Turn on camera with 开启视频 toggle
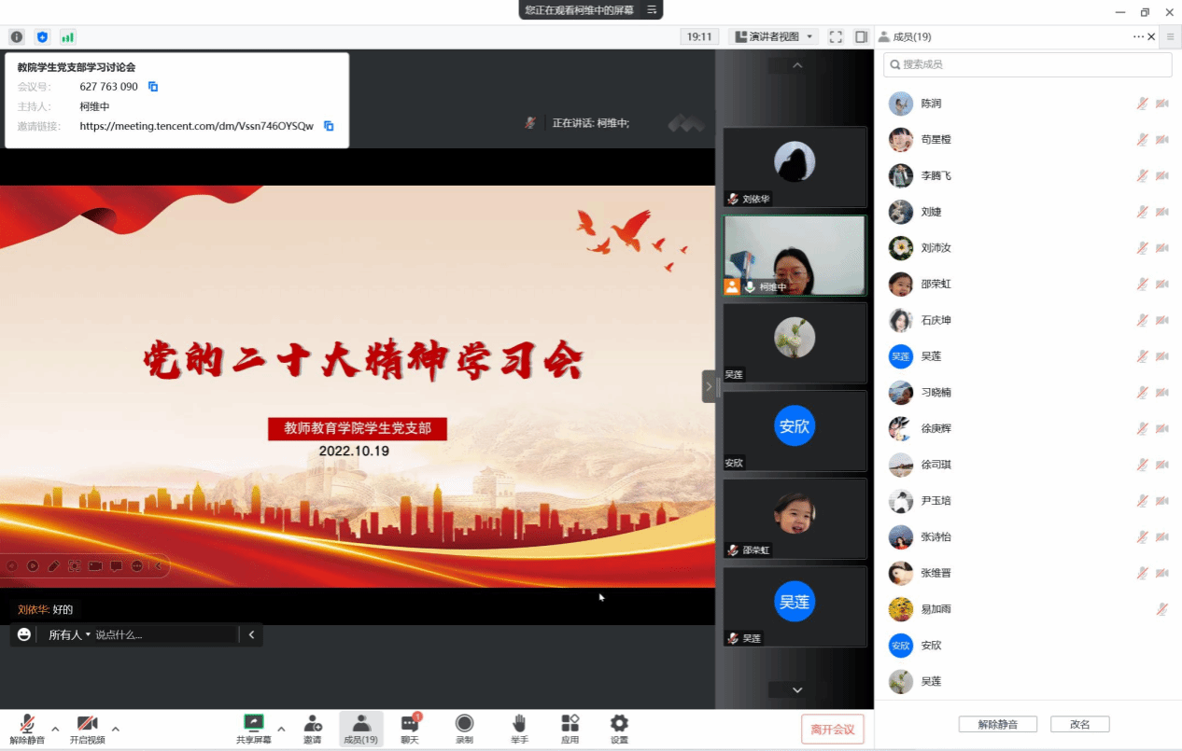The image size is (1182, 751). pos(87,723)
